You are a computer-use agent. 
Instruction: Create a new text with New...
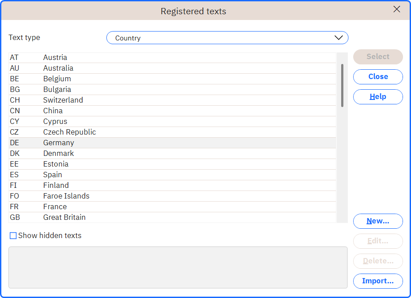click(378, 221)
